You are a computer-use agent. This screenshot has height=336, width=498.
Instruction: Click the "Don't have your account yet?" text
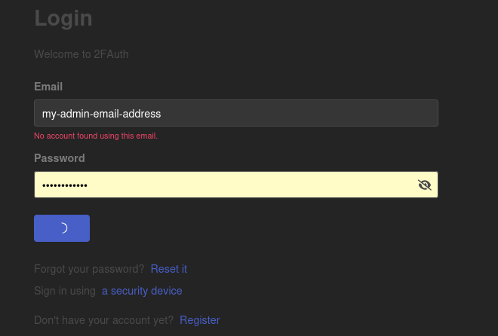[x=103, y=320]
